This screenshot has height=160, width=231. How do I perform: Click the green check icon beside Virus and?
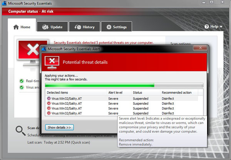pyautogui.click(x=22, y=87)
